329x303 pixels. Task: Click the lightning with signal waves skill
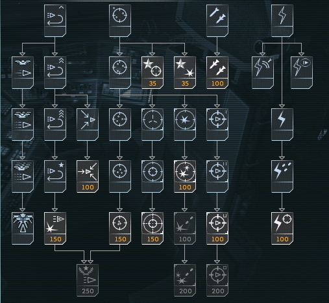tap(263, 73)
